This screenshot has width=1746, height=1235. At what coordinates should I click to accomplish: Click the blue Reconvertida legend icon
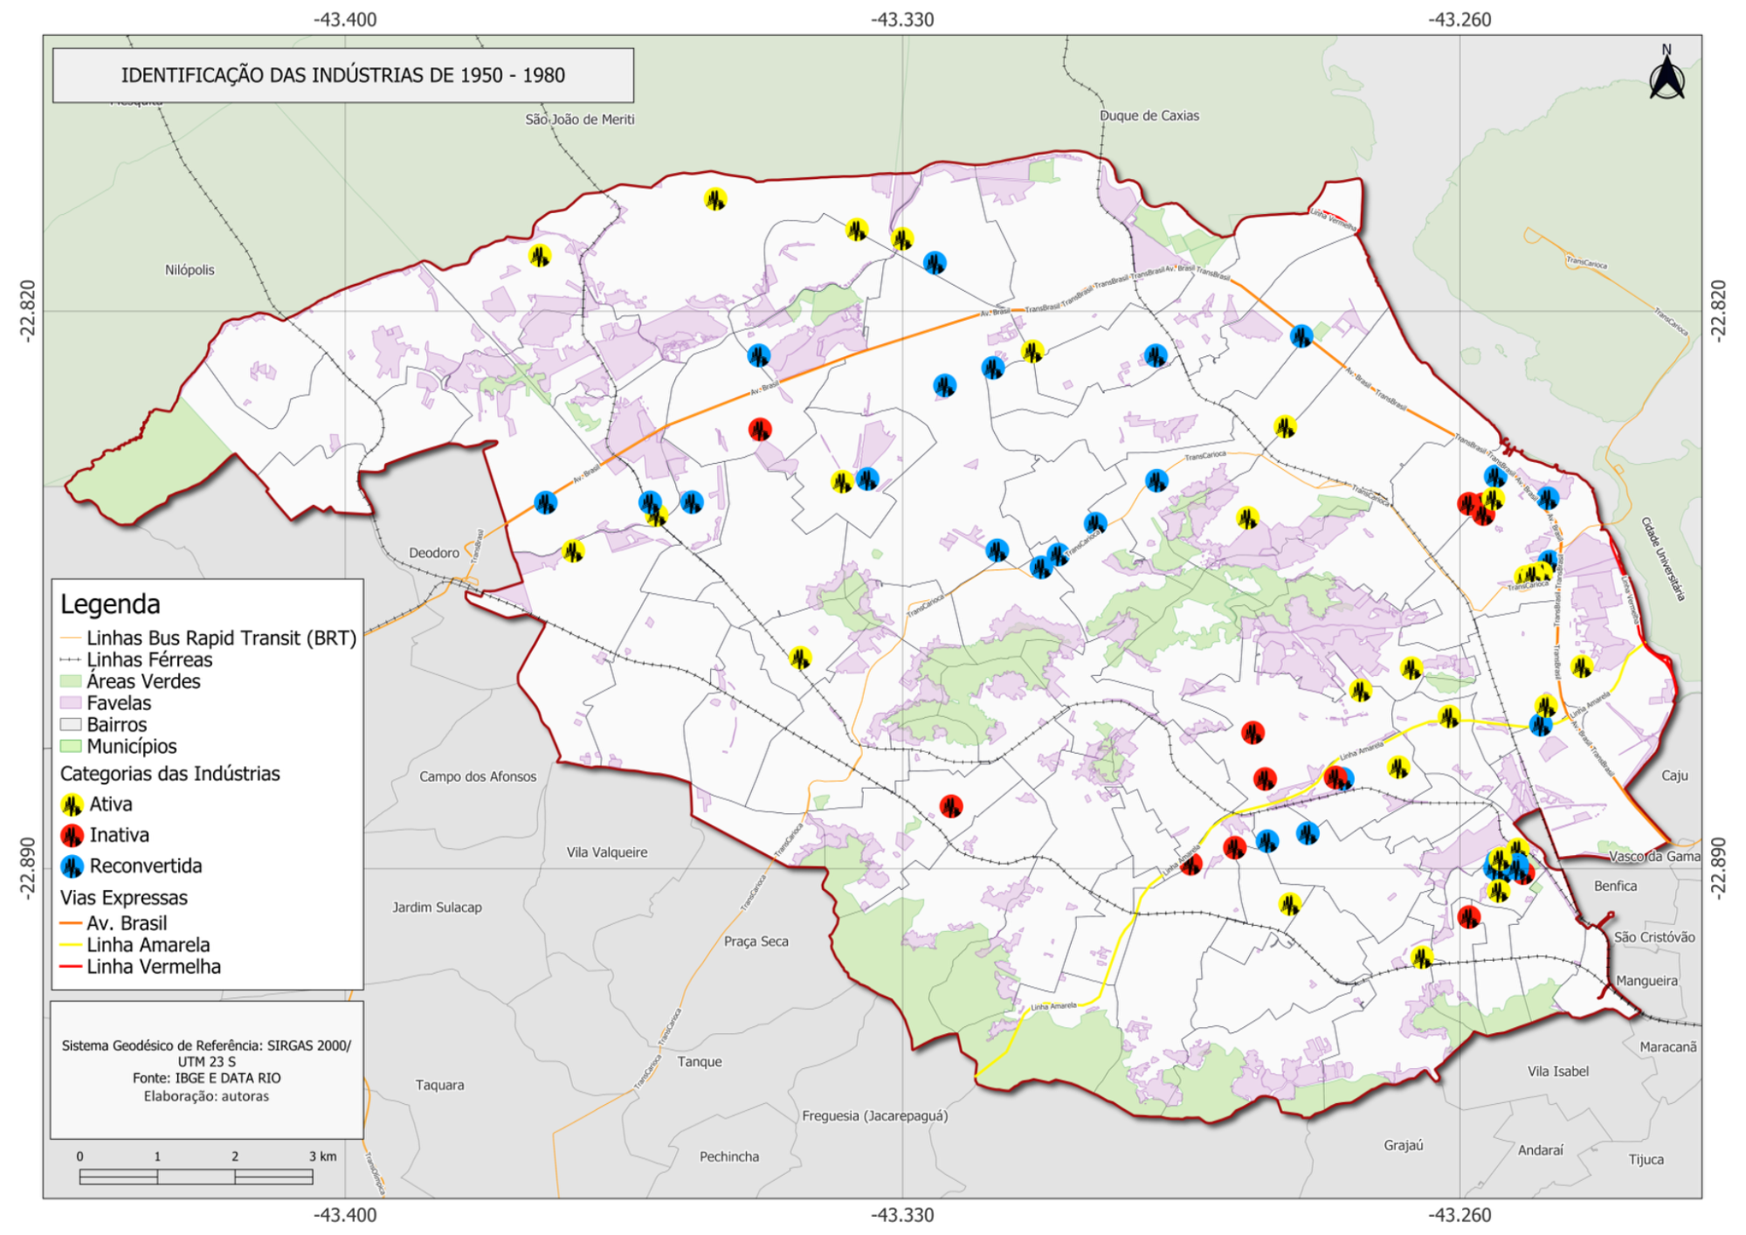pyautogui.click(x=72, y=866)
